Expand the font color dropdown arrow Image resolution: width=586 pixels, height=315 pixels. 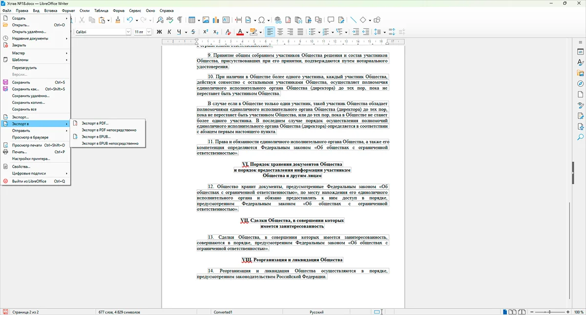coord(246,32)
